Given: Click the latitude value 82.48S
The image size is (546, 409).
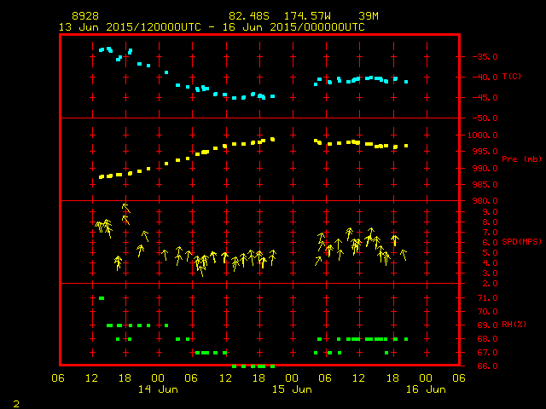Looking at the screenshot, I should (246, 16).
